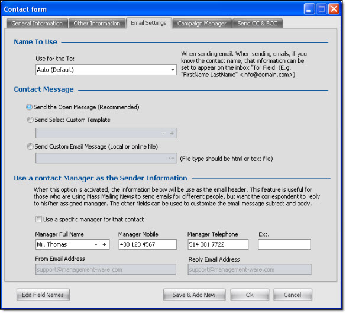Viewport: 346px width, 313px height.
Task: Click the Contact form title text
Action: tap(25, 9)
